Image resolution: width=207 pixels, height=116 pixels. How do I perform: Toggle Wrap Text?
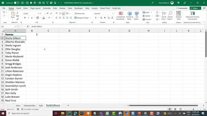coord(80,14)
